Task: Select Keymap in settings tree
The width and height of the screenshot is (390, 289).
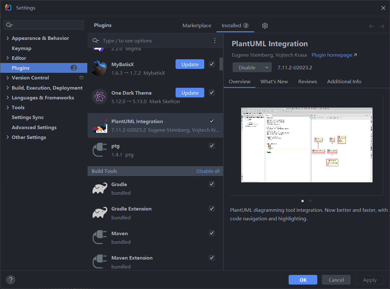Action: (x=22, y=48)
